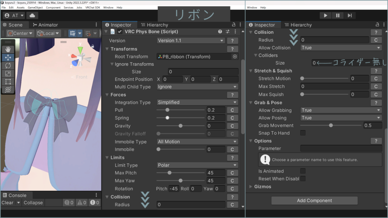This screenshot has height=218, width=388.
Task: Enable the Snap To Hand checkbox
Action: (x=303, y=133)
